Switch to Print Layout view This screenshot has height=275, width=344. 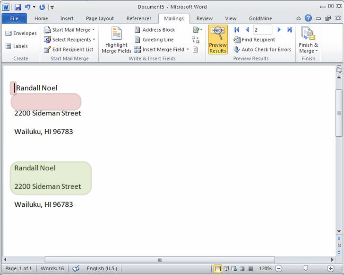coord(218,268)
